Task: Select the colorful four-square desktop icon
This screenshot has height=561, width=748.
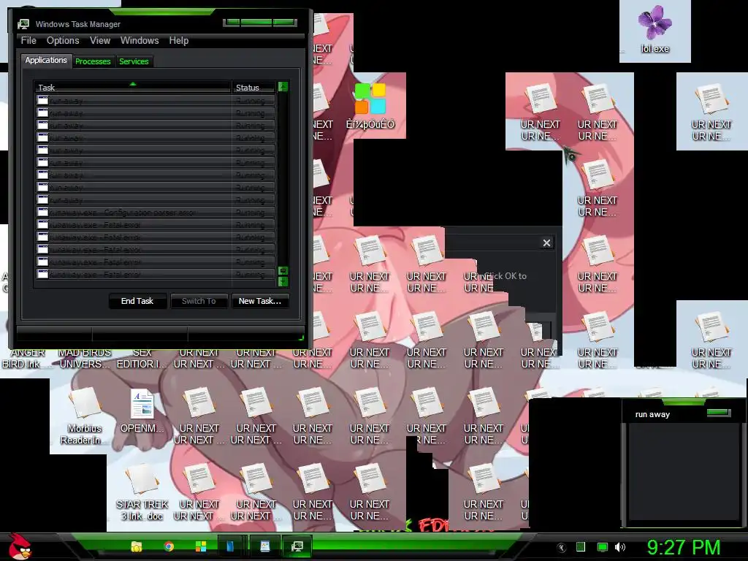Action: click(370, 107)
